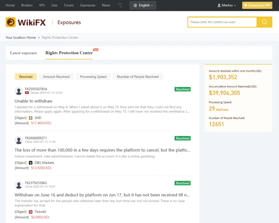Viewport: 279px width, 223px height.
Task: Open News in the top navigation
Action: pos(106,5)
